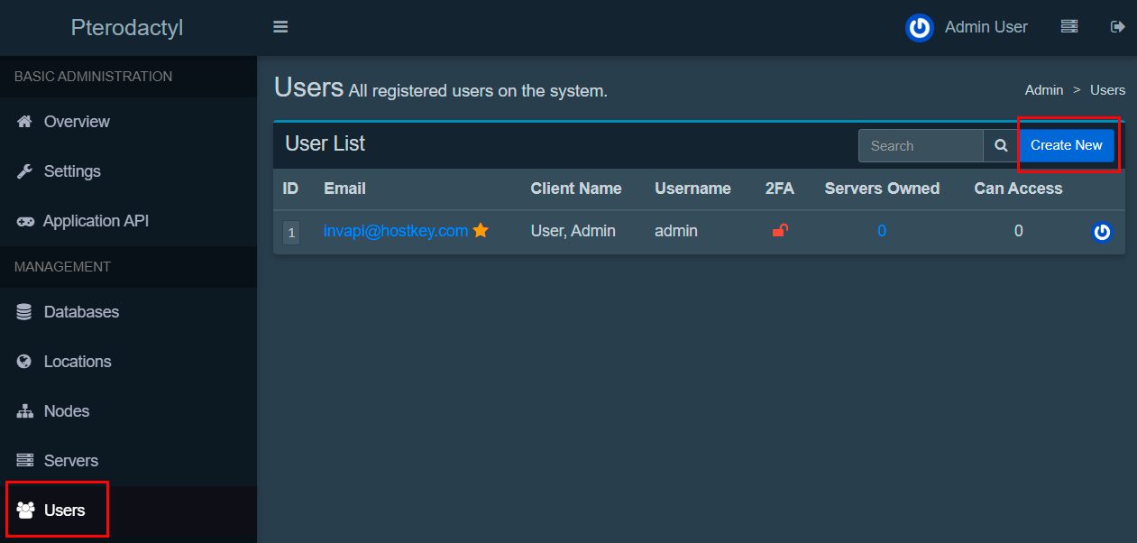Open Overview in the sidebar
This screenshot has height=543, width=1137.
pos(77,122)
